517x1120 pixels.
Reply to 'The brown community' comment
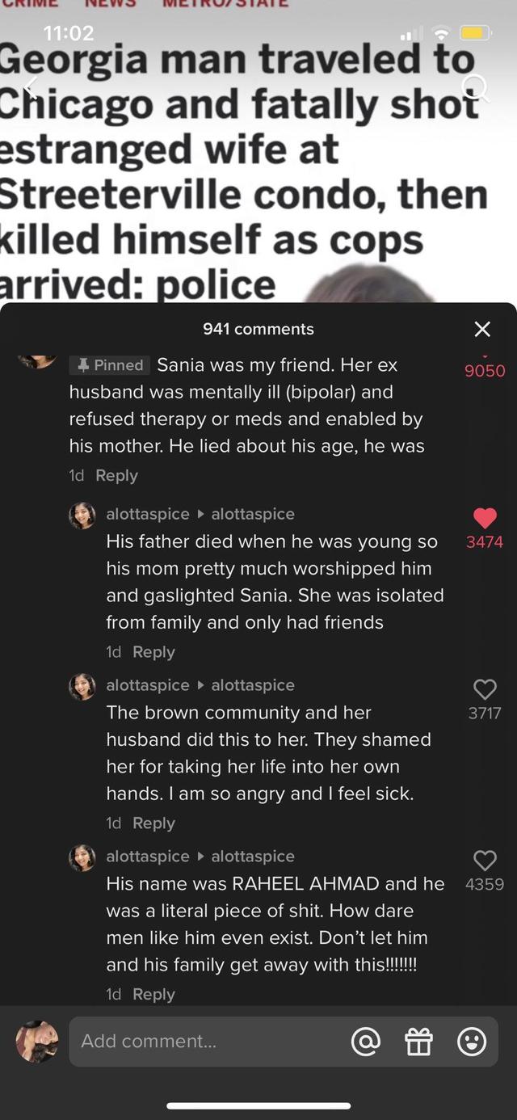[x=153, y=823]
